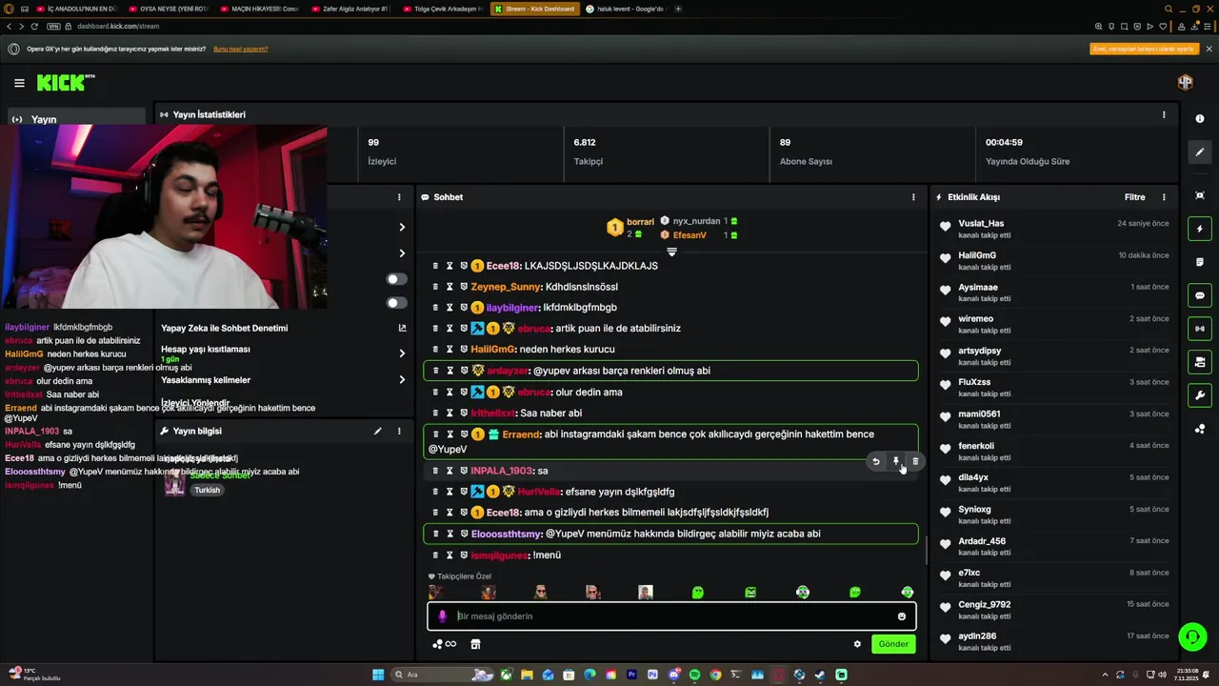
Task: Open the link icon next to Yapay Zeka ile Sohbet Denetimi
Action: pyautogui.click(x=402, y=328)
